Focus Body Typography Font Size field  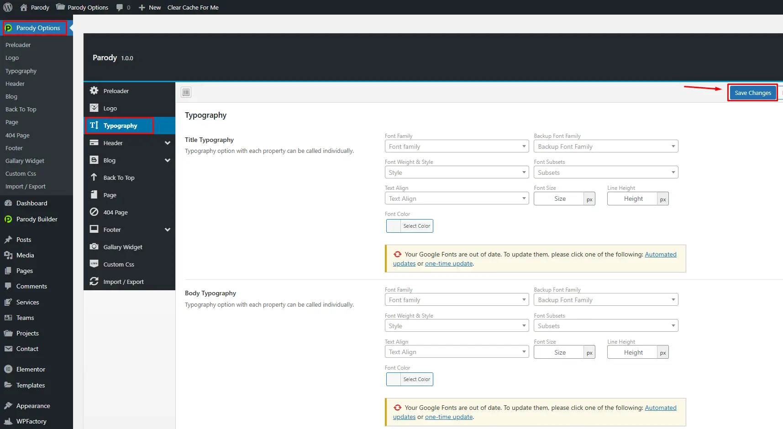(x=559, y=352)
